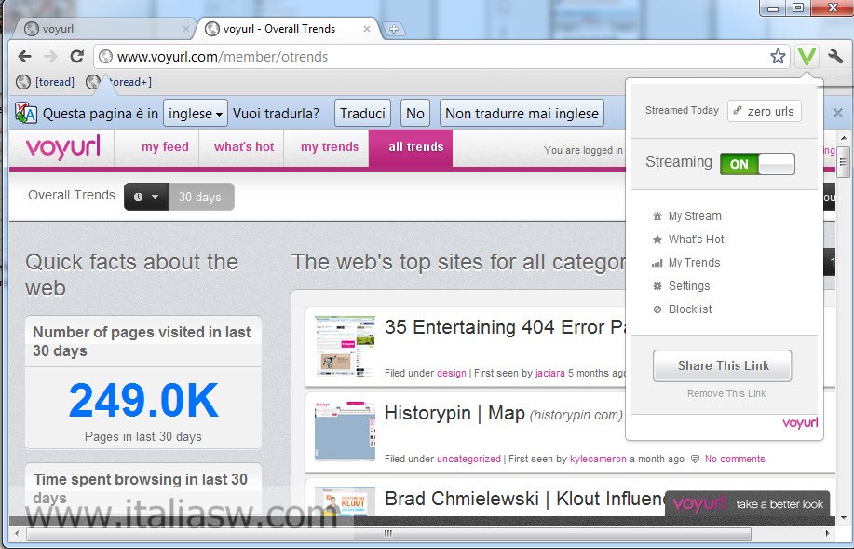
Task: Open Settings in the Voyurl popup
Action: (x=688, y=286)
